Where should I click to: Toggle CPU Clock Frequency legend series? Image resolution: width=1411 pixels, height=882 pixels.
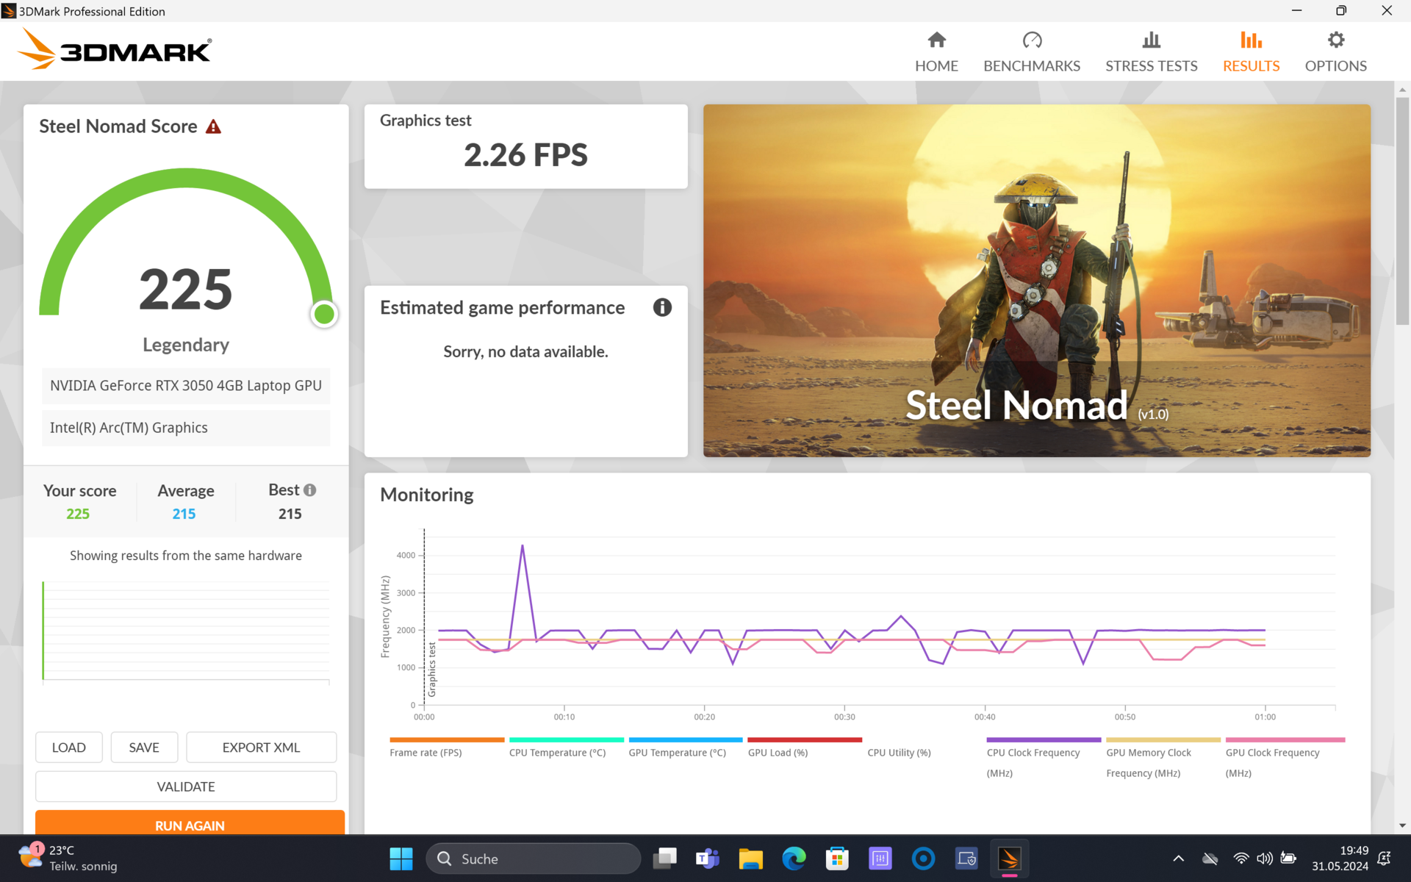(1033, 753)
